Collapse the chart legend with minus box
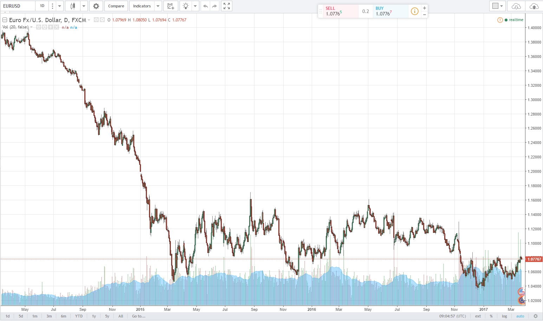This screenshot has height=321, width=543. coord(5,20)
